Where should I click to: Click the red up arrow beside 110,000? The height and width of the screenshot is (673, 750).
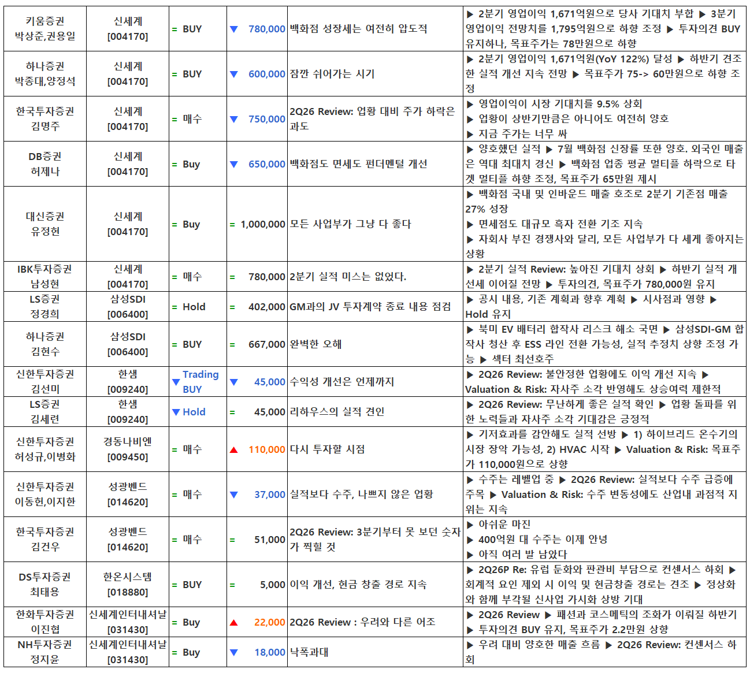234,450
